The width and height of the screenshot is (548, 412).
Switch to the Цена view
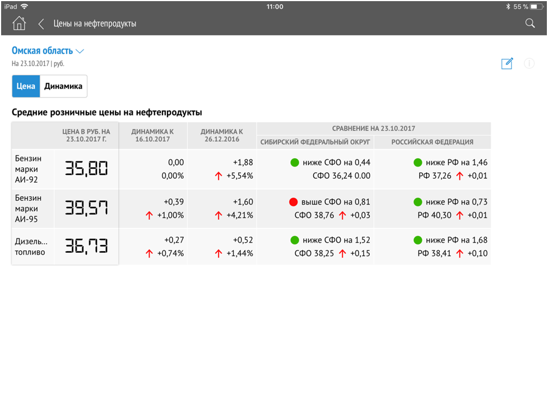tap(26, 86)
